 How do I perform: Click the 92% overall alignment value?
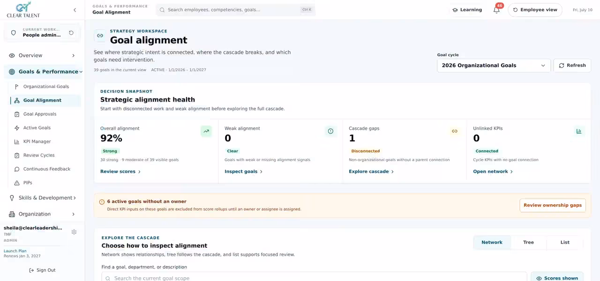click(x=111, y=139)
